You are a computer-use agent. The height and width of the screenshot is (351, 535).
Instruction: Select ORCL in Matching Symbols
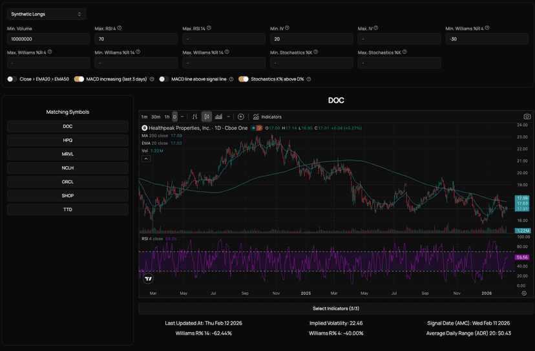coord(68,182)
